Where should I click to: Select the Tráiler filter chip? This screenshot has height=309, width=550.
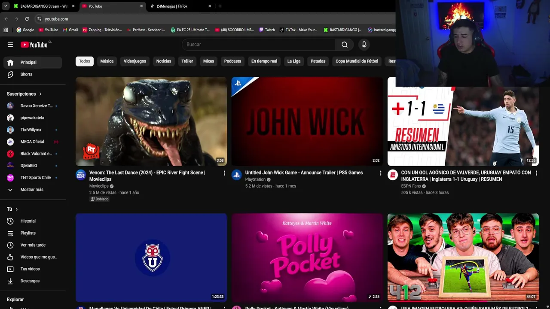(187, 61)
